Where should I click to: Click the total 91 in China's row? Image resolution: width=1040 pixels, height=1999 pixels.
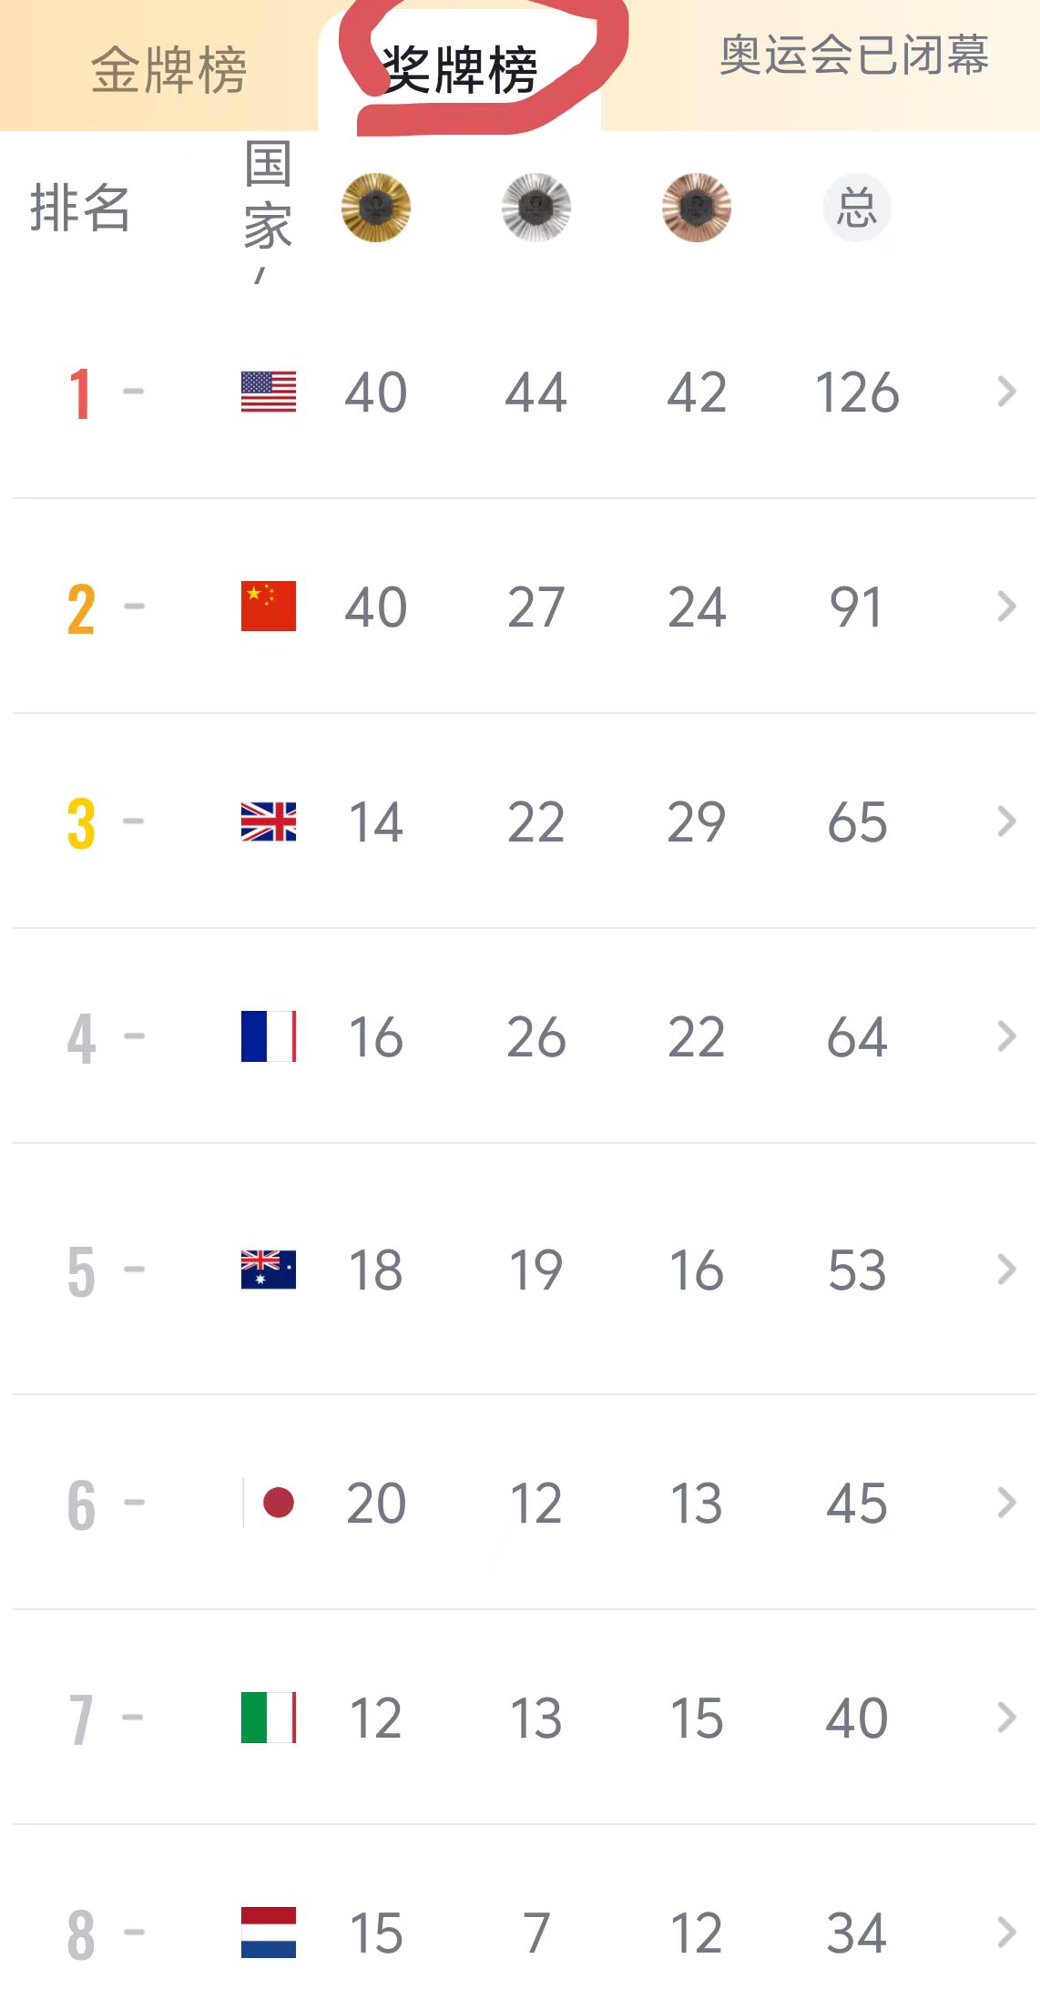coord(856,607)
